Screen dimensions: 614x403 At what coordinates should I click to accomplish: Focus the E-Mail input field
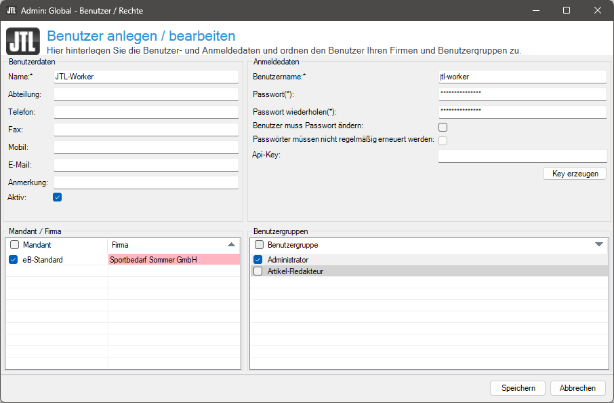146,165
